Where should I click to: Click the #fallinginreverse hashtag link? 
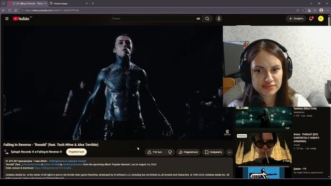(x=58, y=161)
